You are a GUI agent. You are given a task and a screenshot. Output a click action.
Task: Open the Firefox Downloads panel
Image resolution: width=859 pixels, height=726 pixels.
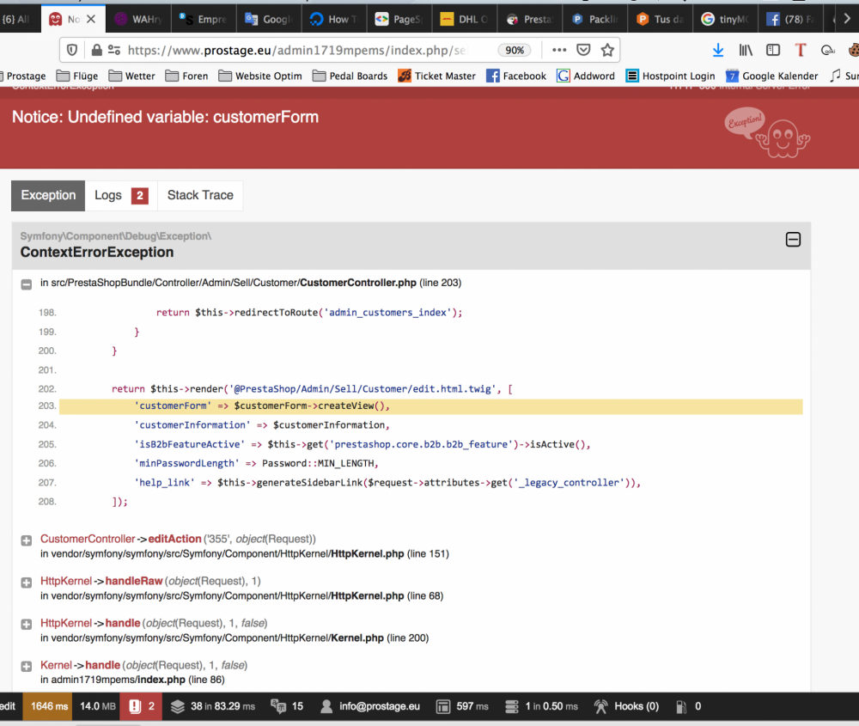[717, 50]
